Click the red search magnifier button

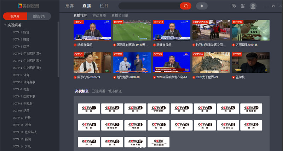185,6
